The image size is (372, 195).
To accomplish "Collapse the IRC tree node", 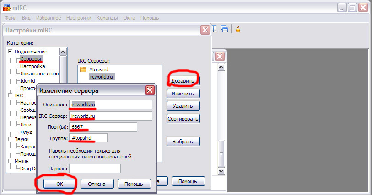I will (10, 95).
